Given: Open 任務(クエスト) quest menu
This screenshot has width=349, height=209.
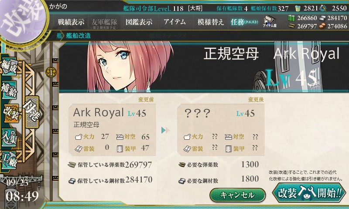Looking at the screenshot, I should 244,22.
